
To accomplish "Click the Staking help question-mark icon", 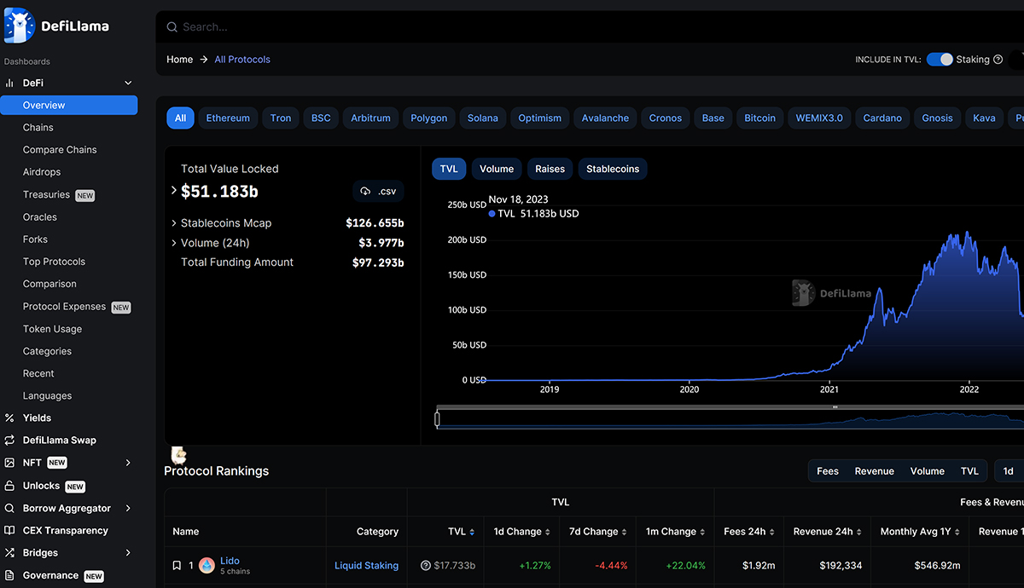I will (998, 60).
